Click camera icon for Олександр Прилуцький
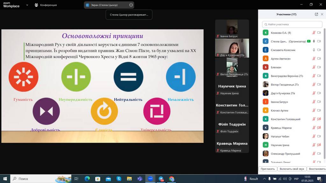The height and width of the screenshot is (183, 326). tap(319, 153)
